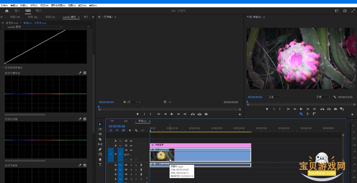Image resolution: width=357 pixels, height=183 pixels.
Task: Click Program monitor Lift button
Action: (322, 109)
